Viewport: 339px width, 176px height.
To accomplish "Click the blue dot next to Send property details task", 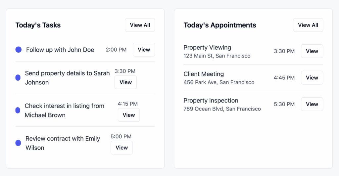I will pos(18,77).
